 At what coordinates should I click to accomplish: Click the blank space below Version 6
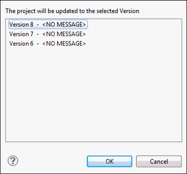[x=94, y=94]
